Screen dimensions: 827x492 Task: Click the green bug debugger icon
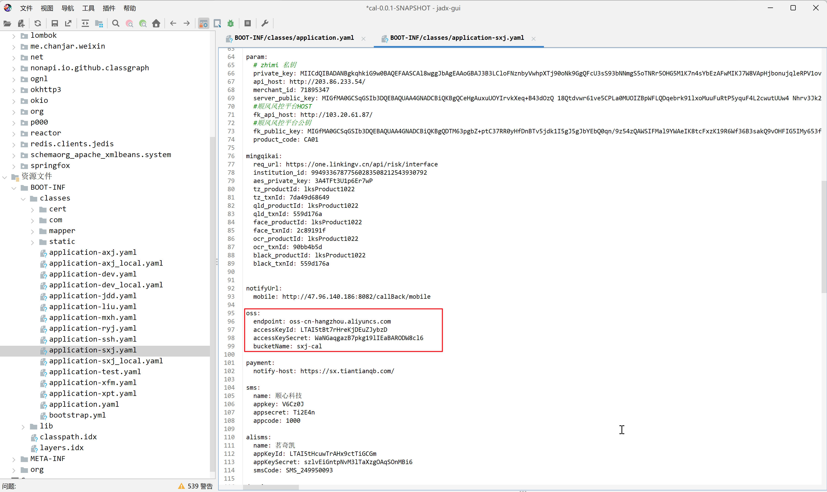click(230, 23)
